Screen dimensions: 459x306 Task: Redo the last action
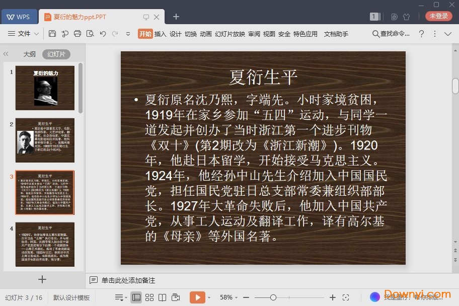pos(115,34)
